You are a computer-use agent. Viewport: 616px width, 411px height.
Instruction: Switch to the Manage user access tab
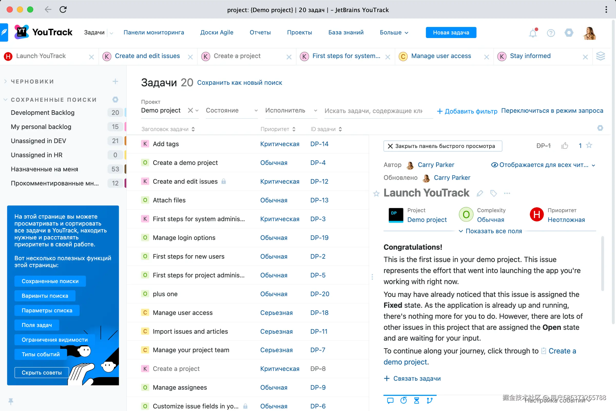441,56
